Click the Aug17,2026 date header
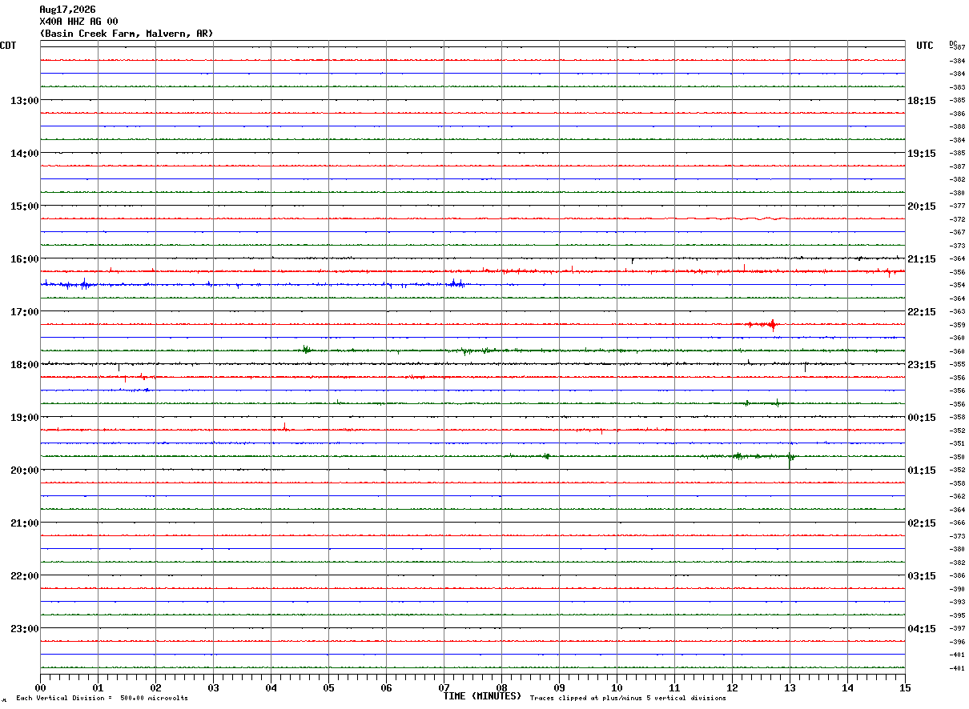The image size is (969, 709). [67, 10]
